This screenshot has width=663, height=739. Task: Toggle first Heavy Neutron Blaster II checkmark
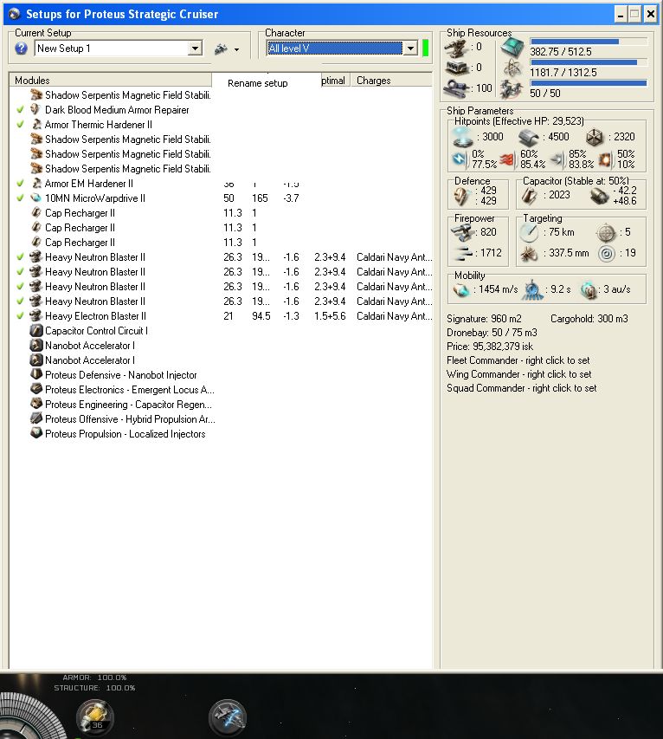coord(20,256)
